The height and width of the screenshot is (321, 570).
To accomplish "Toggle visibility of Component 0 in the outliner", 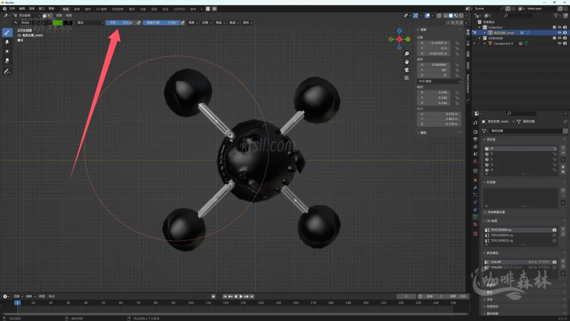I will (x=559, y=43).
